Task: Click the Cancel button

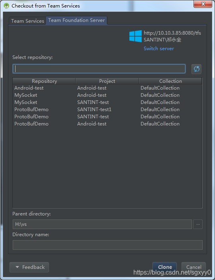Action: point(193,267)
